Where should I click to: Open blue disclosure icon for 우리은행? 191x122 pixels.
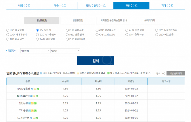tap(29, 110)
